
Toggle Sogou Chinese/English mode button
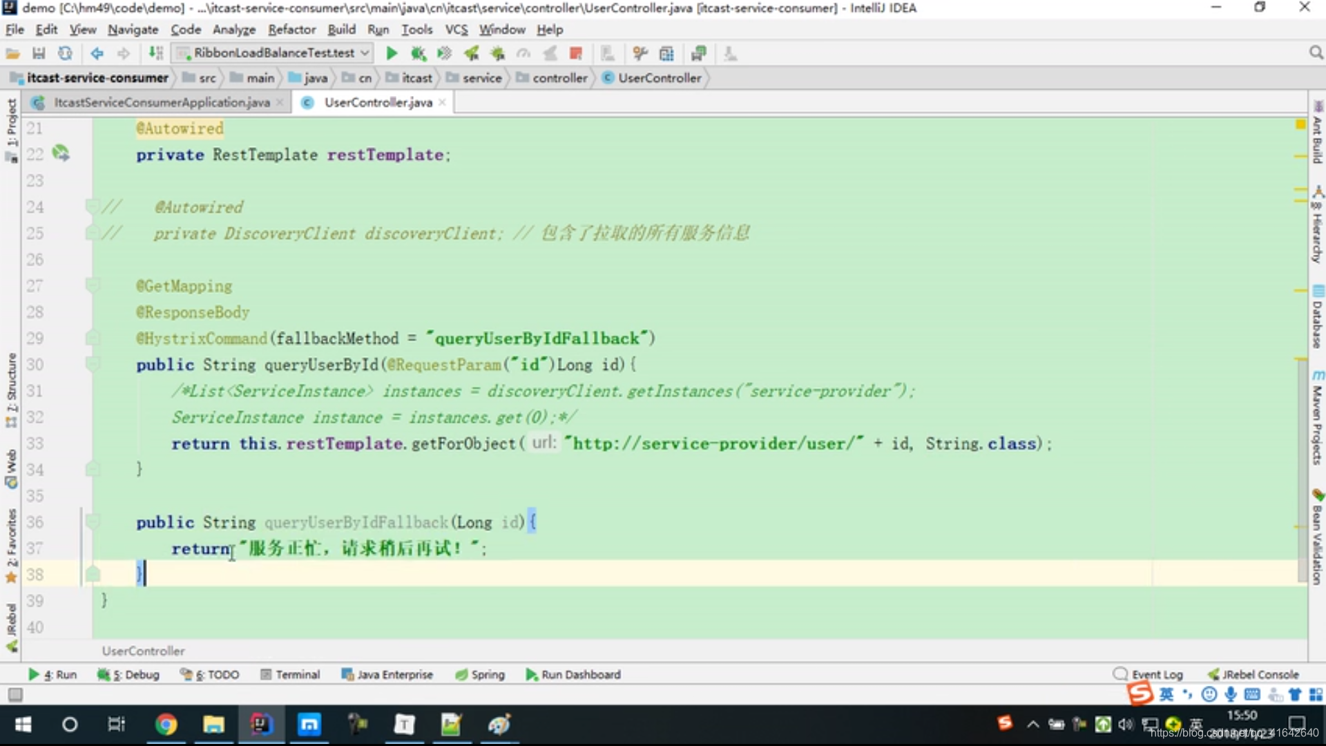1166,694
